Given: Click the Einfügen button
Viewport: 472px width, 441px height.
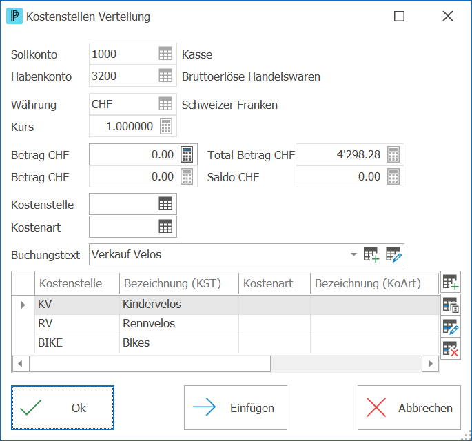Looking at the screenshot, I should pos(236,408).
